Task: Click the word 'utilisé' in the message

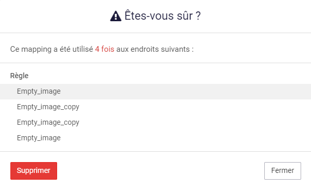Action: coord(83,49)
